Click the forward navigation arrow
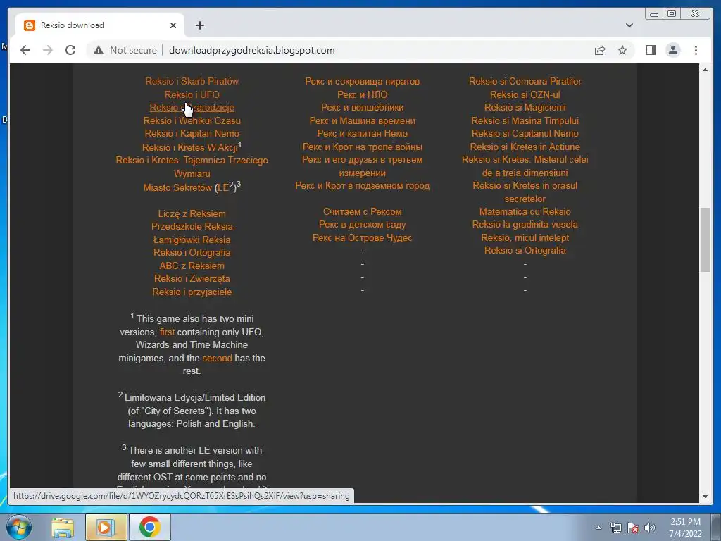The height and width of the screenshot is (541, 721). pos(48,50)
